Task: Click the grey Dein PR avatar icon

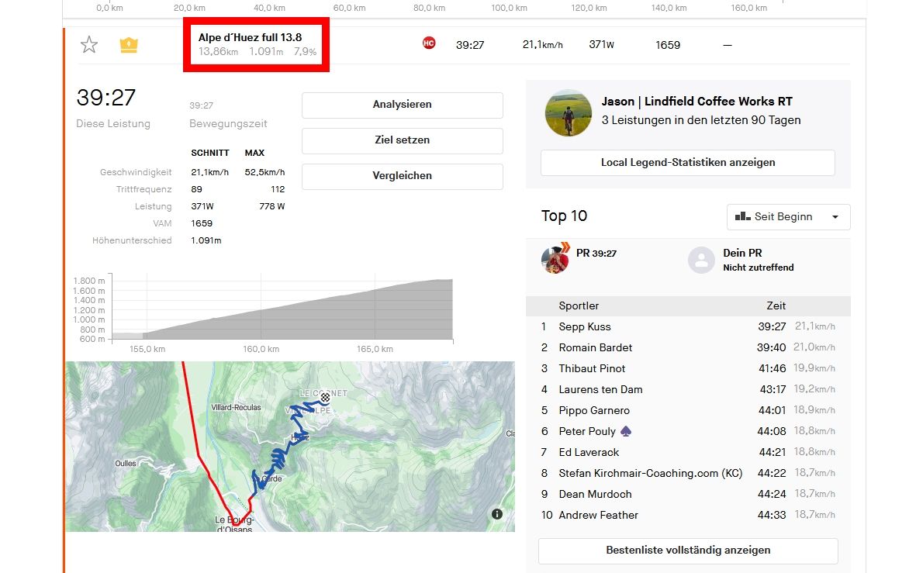Action: (701, 260)
